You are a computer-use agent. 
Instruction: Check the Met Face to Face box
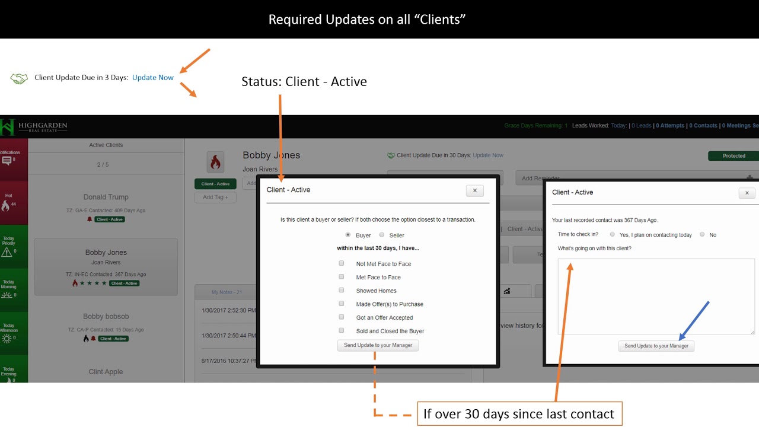click(342, 277)
